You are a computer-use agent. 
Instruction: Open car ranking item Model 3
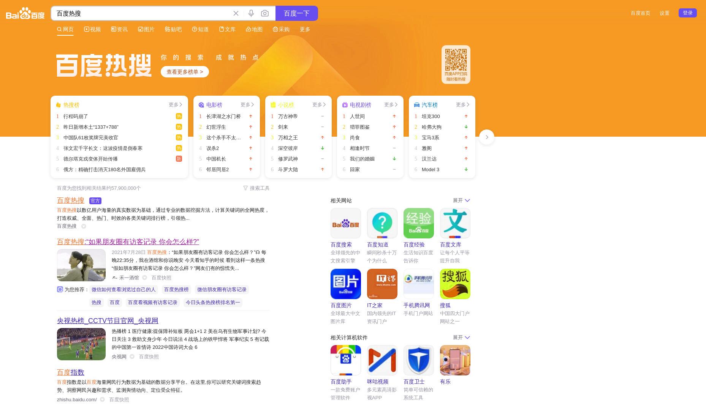tap(431, 169)
